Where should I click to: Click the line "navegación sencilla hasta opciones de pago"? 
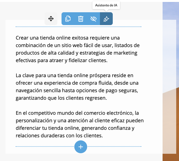pyautogui.click(x=77, y=91)
